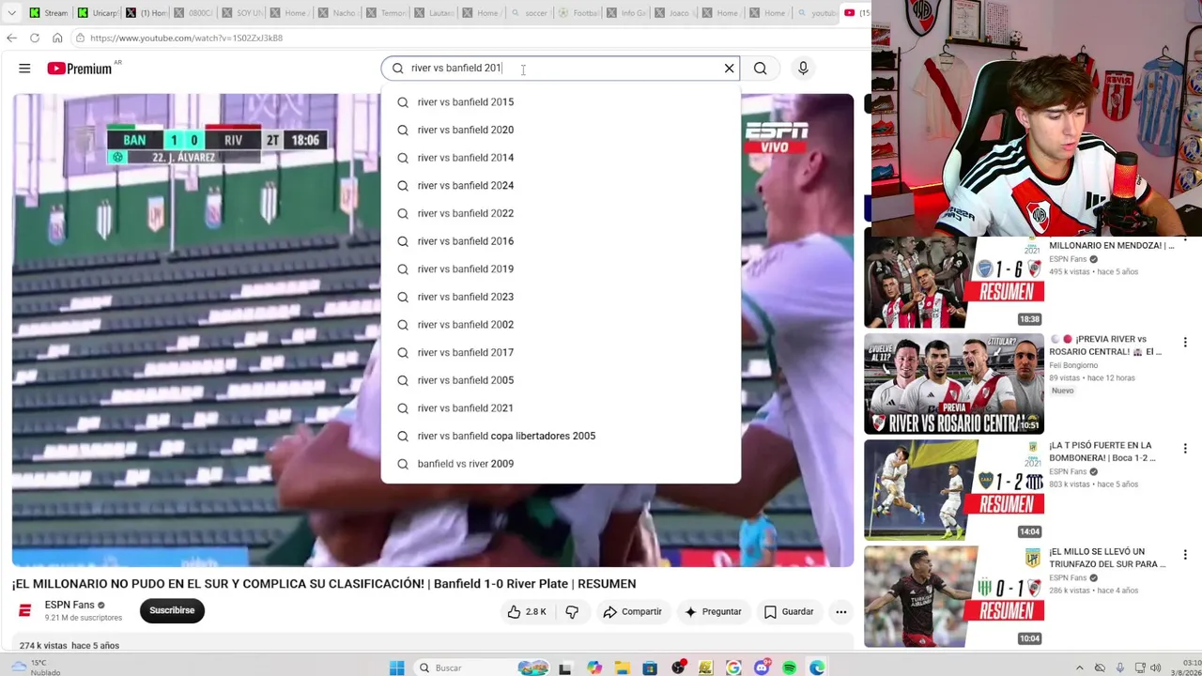This screenshot has width=1202, height=676.
Task: Open Spotify from the taskbar
Action: [790, 668]
